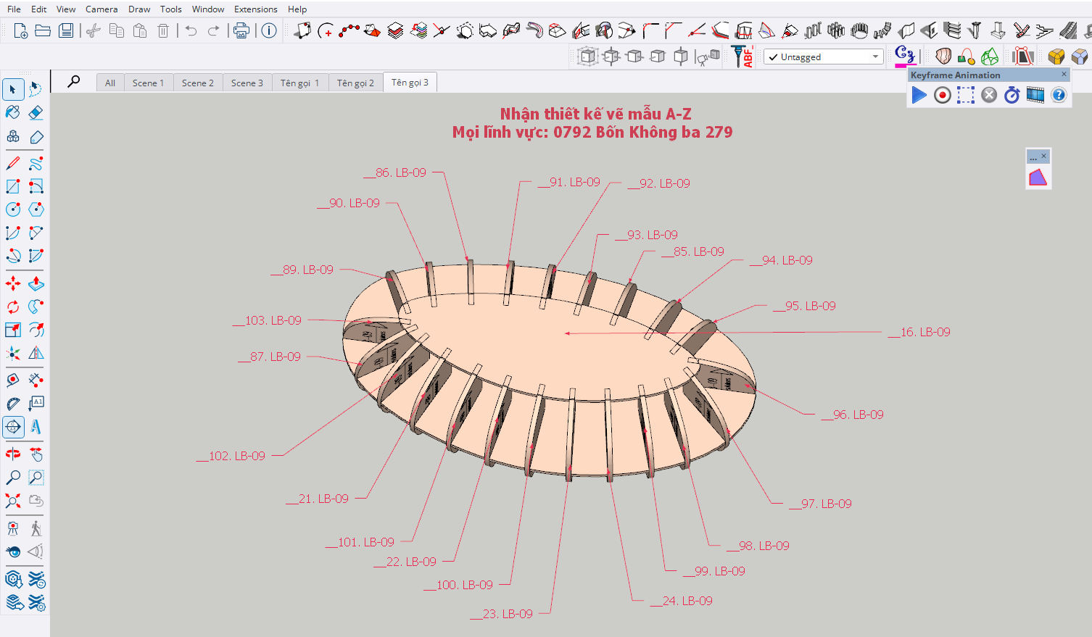The image size is (1092, 637).
Task: Select the Move tool
Action: [x=13, y=283]
